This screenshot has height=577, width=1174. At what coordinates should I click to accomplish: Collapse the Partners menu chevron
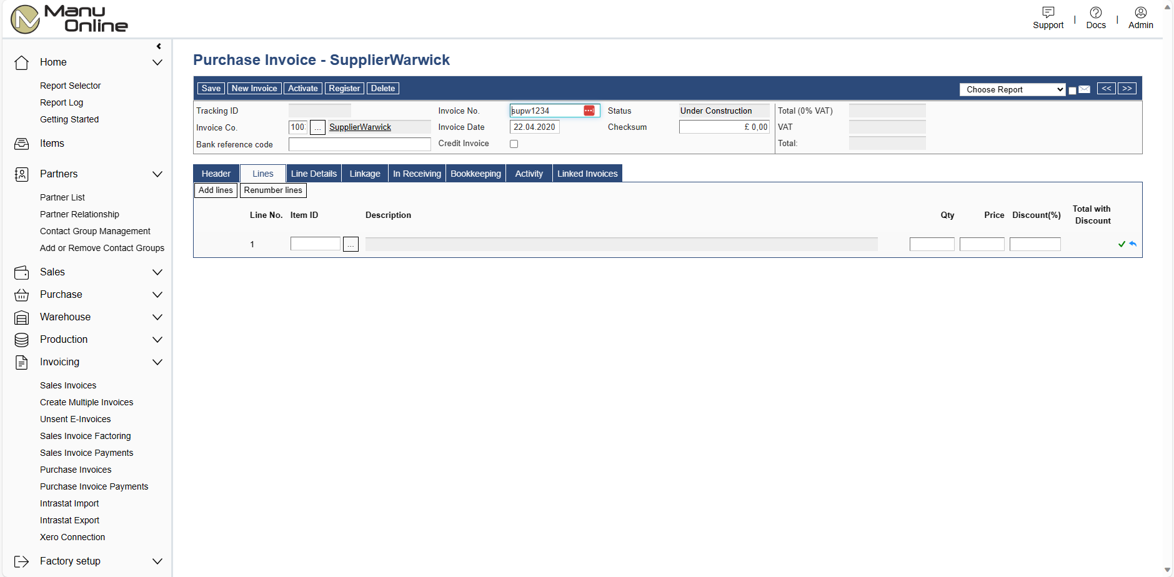(x=157, y=174)
